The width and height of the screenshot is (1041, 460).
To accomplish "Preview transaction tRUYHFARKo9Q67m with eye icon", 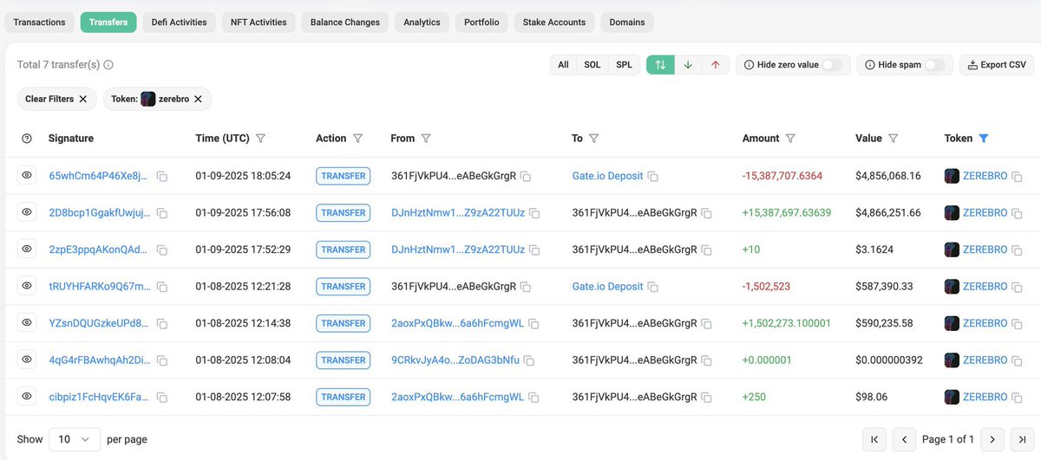I will (x=27, y=286).
